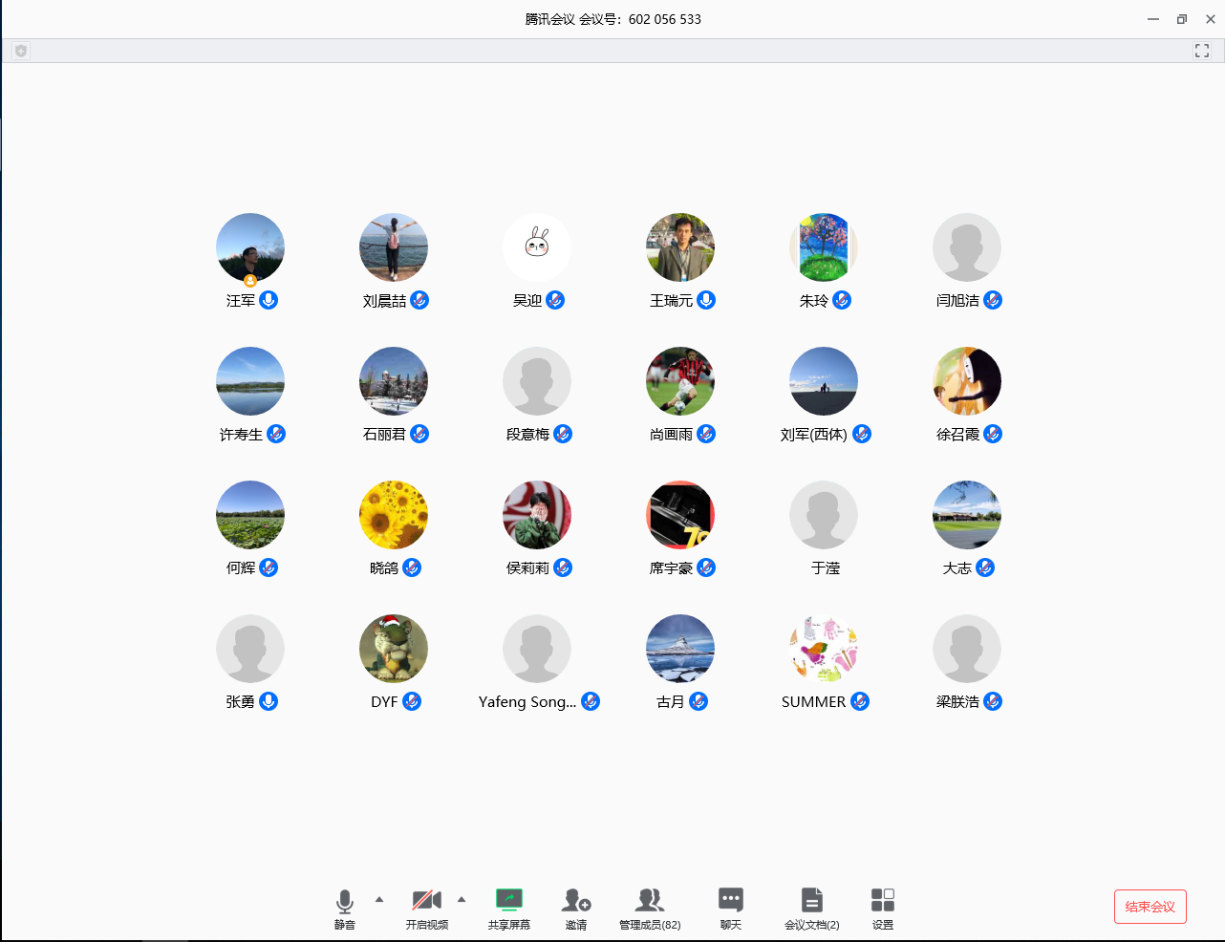Toggle microphone icon next to 汪军
Image resolution: width=1225 pixels, height=942 pixels.
pos(269,300)
